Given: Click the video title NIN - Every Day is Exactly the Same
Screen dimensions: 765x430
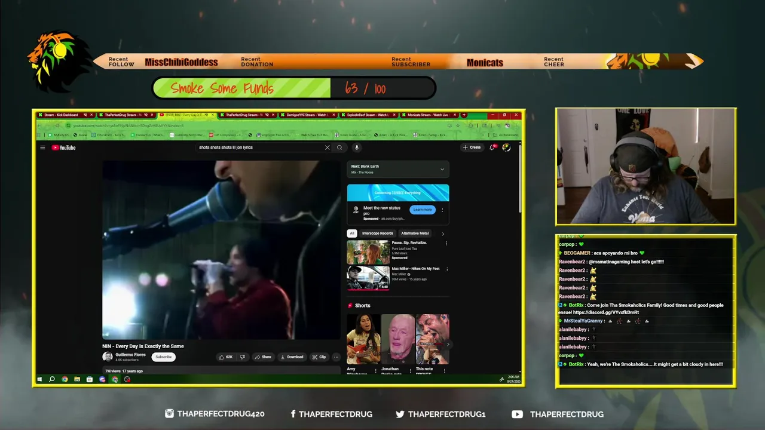Looking at the screenshot, I should (x=143, y=346).
